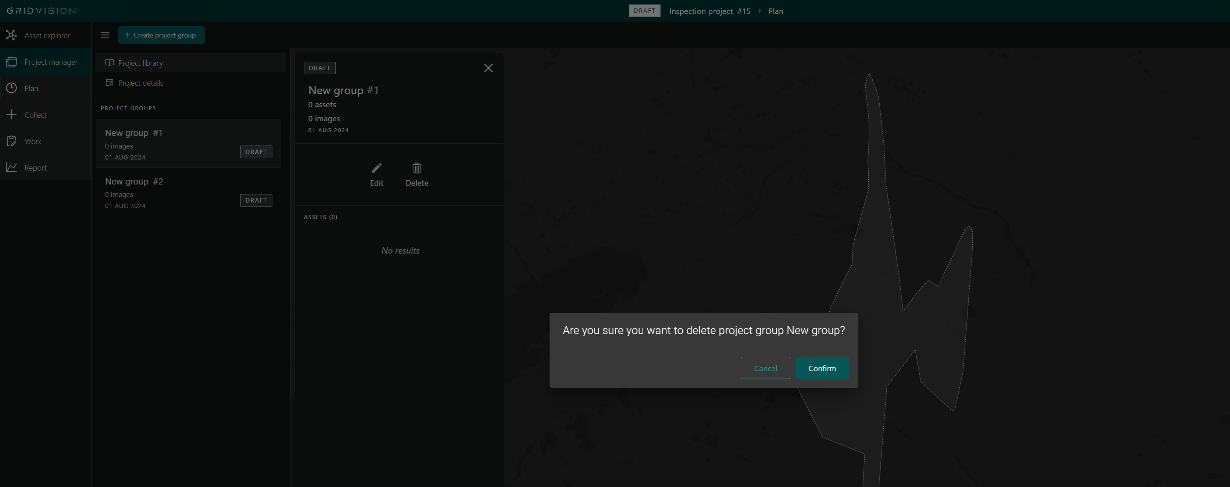The height and width of the screenshot is (487, 1230).
Task: Close the New group #1 details panel
Action: point(488,68)
